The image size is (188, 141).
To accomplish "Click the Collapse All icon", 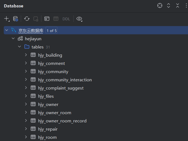I will [x=178, y=6].
